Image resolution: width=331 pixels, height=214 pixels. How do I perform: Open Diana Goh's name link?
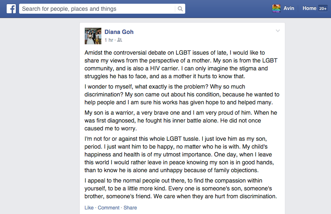(119, 32)
